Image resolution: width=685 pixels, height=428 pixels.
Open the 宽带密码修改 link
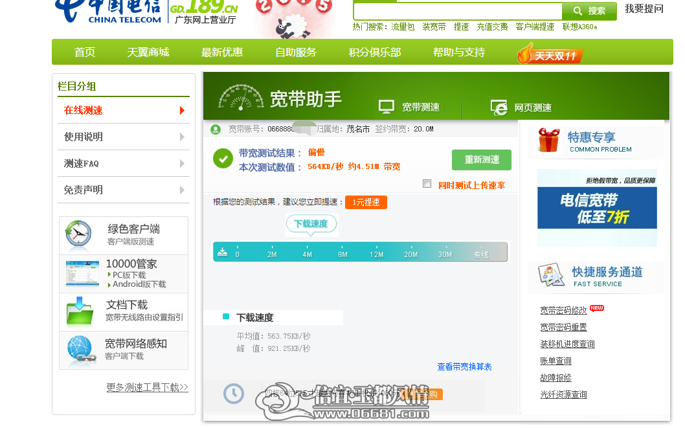[x=563, y=311]
